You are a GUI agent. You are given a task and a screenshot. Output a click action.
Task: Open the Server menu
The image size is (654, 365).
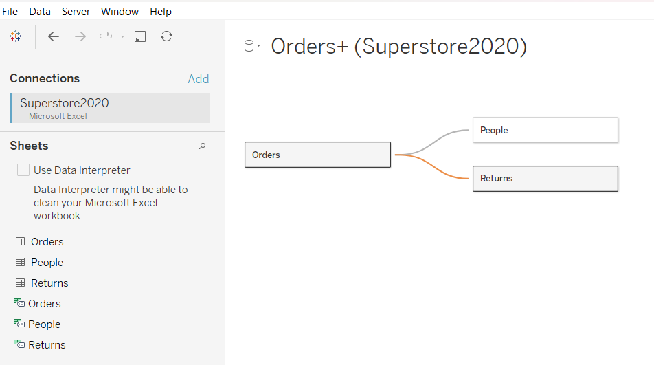(x=76, y=12)
